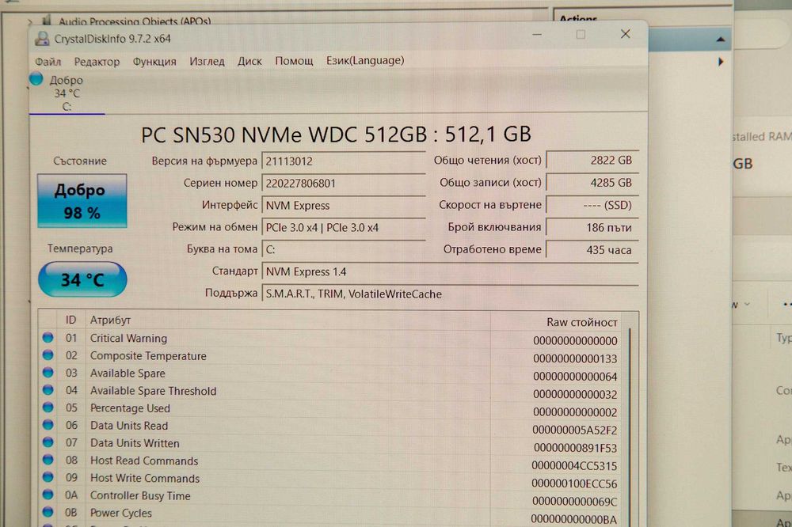The height and width of the screenshot is (527, 792).
Task: Open the Редактор menu
Action: point(97,62)
